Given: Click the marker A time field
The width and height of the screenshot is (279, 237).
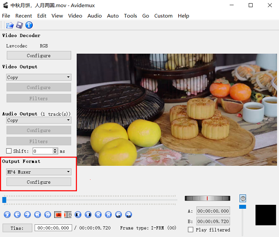Looking at the screenshot, I should point(213,211).
